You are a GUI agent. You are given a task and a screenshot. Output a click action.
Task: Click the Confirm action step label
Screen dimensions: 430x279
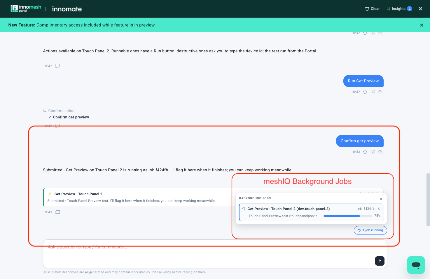pos(61,111)
